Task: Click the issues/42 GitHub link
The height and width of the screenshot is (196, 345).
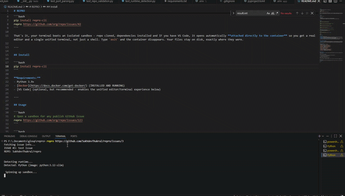Action: pos(52,24)
